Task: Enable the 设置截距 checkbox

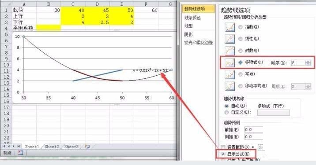Action: click(223, 147)
